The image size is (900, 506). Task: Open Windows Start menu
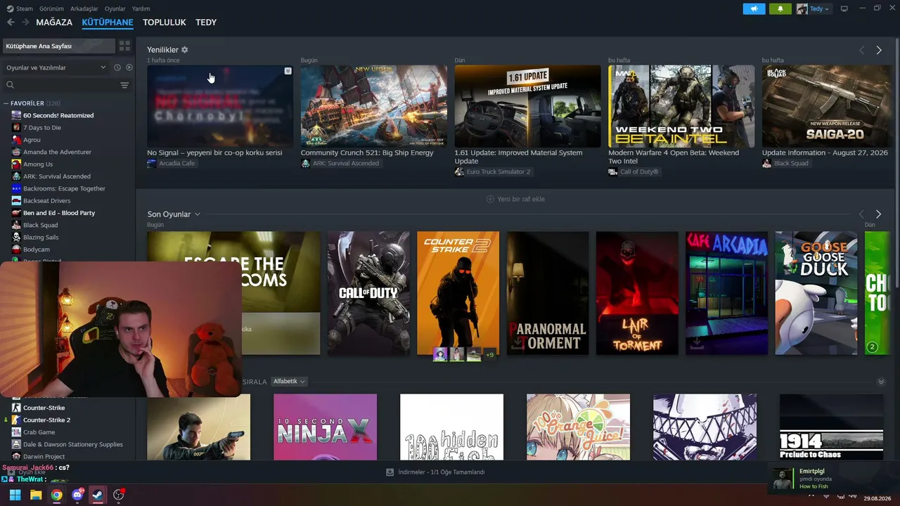15,495
